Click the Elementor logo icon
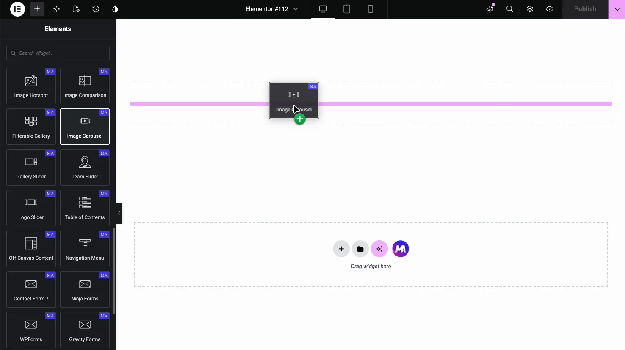This screenshot has height=350, width=625. click(x=17, y=9)
